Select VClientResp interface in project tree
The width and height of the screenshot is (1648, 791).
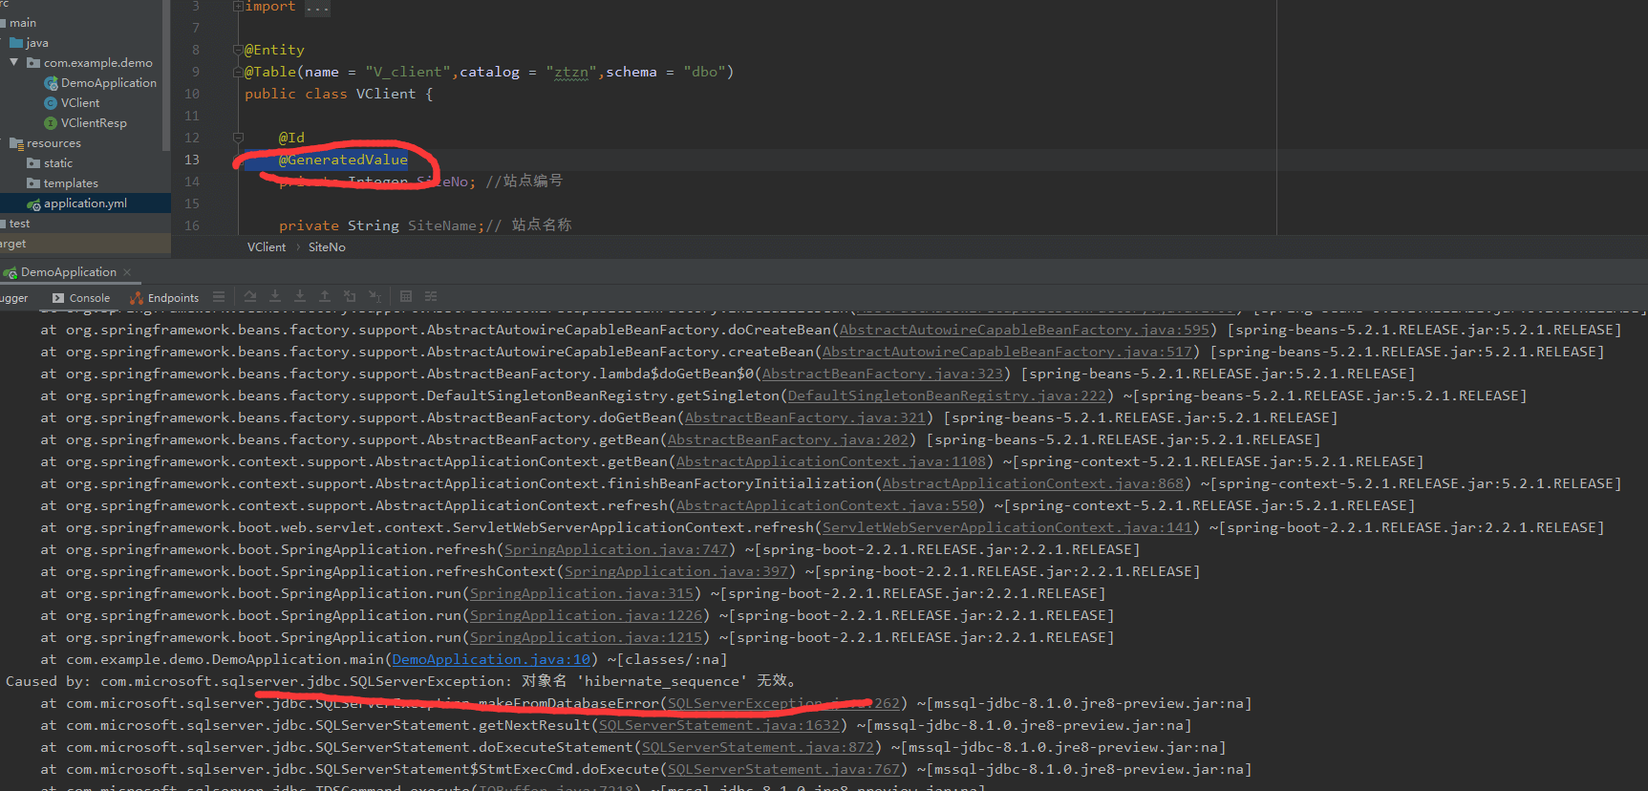click(x=93, y=123)
